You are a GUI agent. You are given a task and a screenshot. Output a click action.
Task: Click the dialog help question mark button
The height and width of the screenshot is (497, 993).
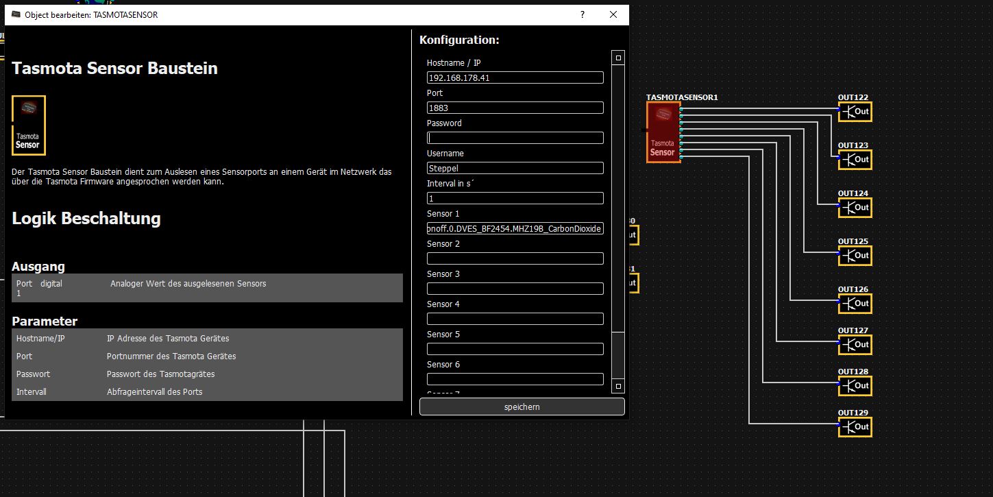coord(583,14)
